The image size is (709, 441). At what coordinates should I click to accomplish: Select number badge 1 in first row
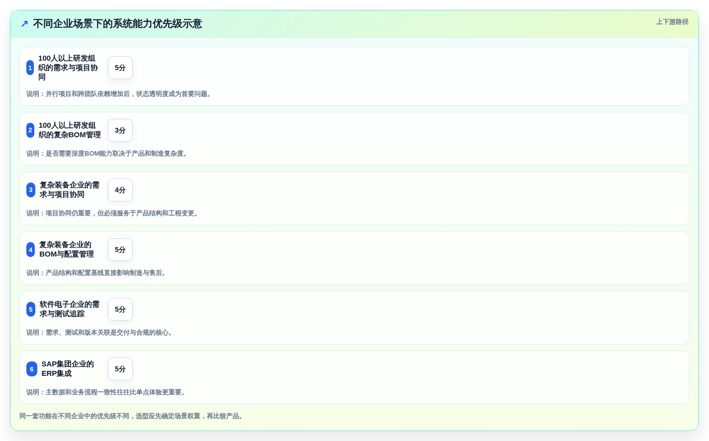click(30, 68)
